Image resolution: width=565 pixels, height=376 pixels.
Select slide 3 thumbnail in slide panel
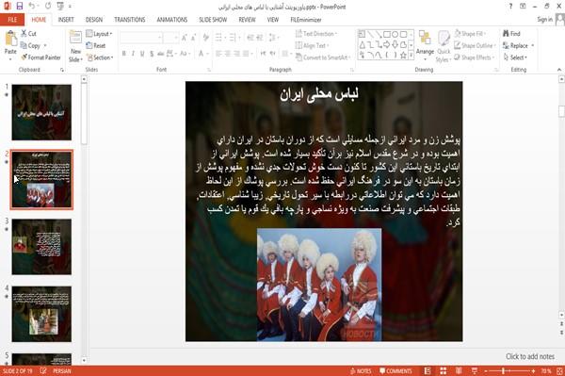coord(41,247)
